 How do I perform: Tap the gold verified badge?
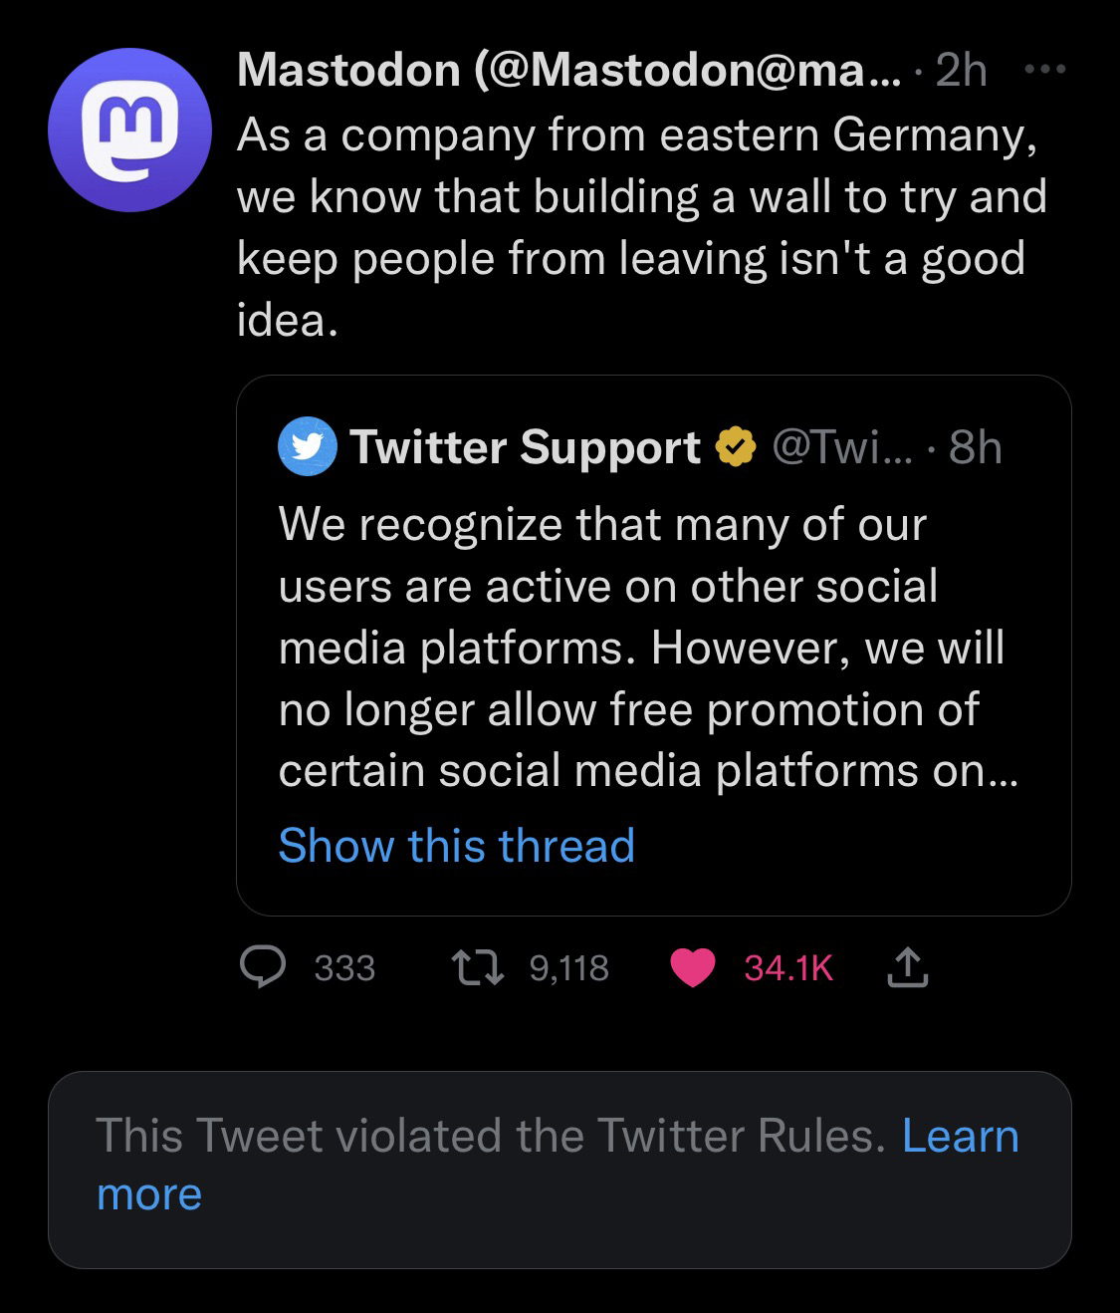pos(736,447)
